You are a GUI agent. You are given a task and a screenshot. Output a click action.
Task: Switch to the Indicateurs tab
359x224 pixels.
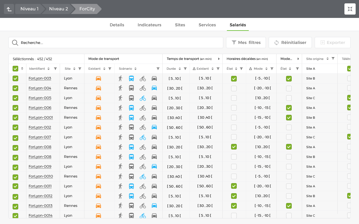tap(149, 25)
